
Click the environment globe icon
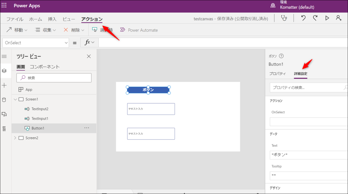273,6
